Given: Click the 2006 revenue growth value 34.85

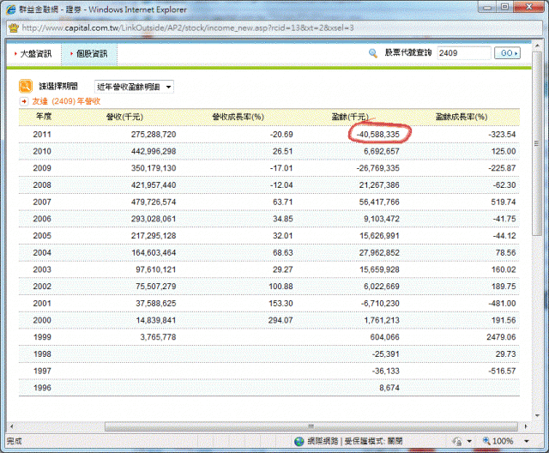Looking at the screenshot, I should (283, 219).
